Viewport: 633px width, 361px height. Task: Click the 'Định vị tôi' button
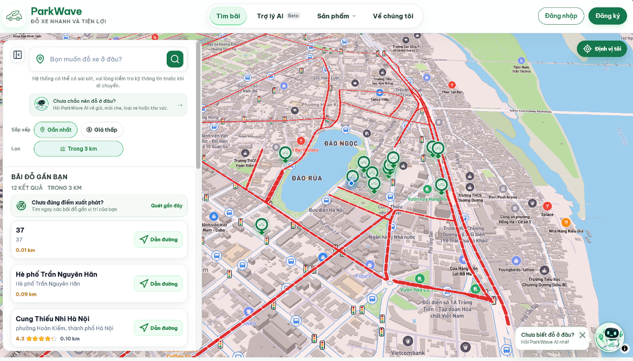click(602, 49)
